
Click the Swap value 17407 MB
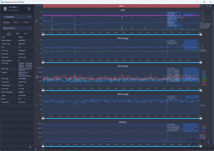[x=22, y=96]
